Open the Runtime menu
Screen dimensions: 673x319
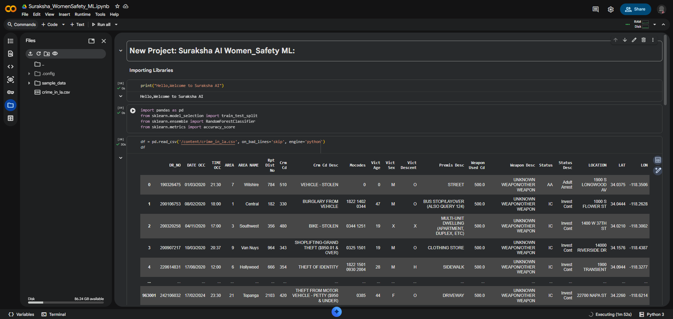[82, 14]
